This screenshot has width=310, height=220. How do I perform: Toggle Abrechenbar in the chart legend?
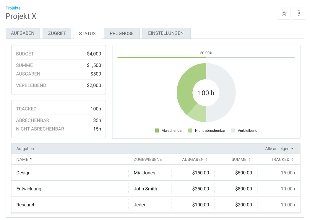click(169, 130)
